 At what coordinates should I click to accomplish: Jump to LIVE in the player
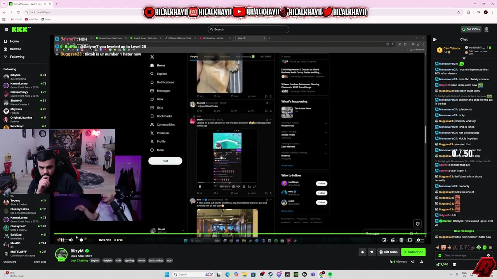coord(118,240)
